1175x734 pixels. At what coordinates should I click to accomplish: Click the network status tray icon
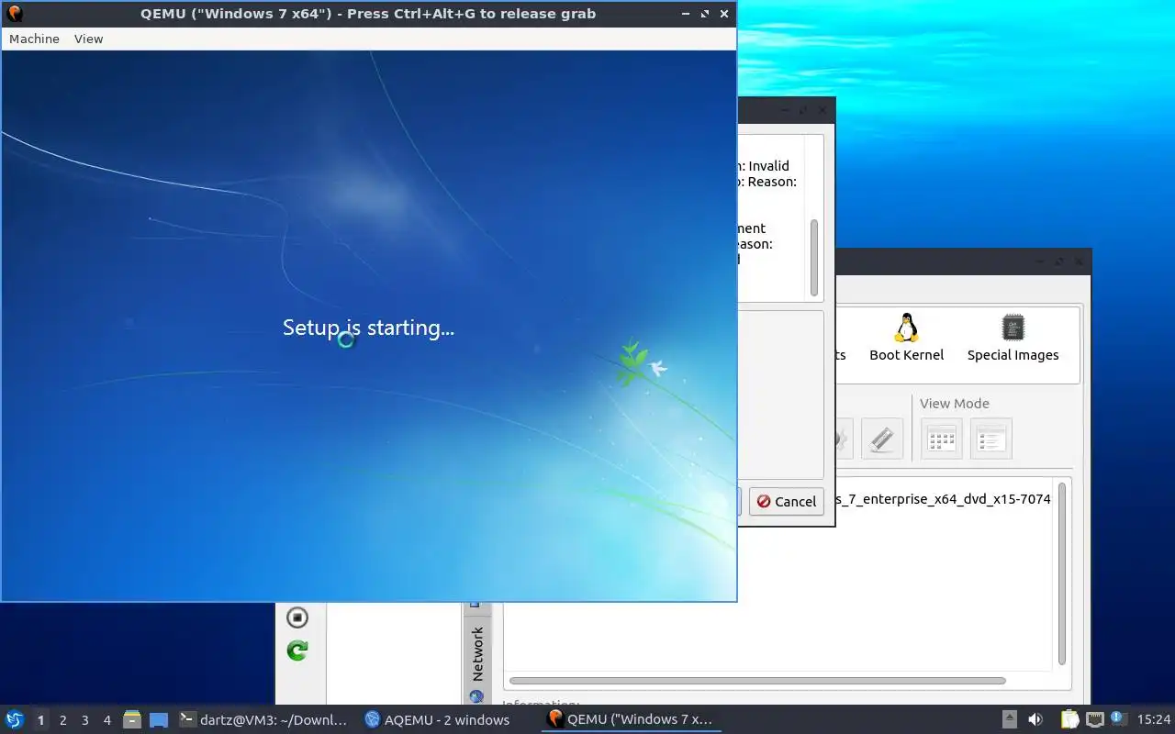pos(1094,720)
